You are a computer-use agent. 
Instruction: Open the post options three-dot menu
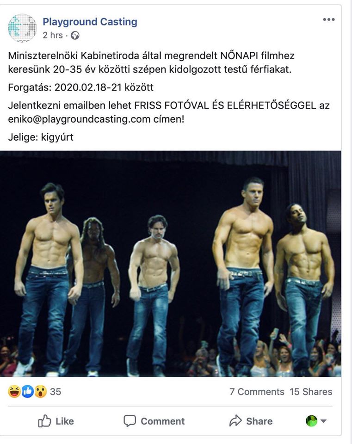(x=328, y=19)
